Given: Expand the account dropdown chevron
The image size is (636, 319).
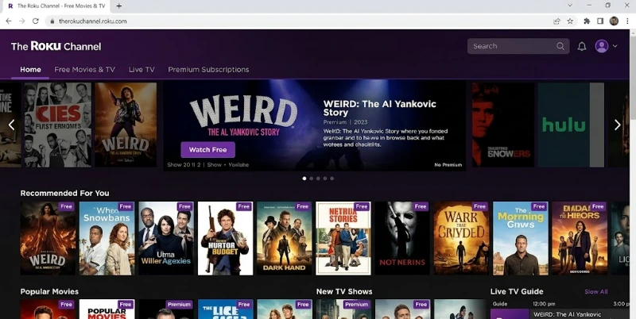Looking at the screenshot, I should tap(615, 46).
